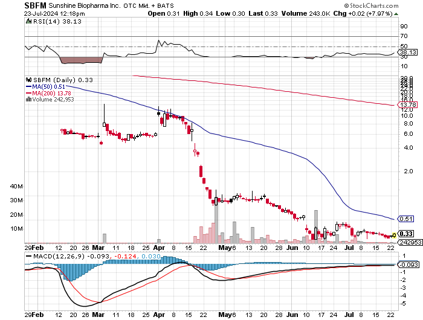The height and width of the screenshot is (320, 423).
Task: Click the 13.78 red price tag on right axis
Action: tap(408, 104)
